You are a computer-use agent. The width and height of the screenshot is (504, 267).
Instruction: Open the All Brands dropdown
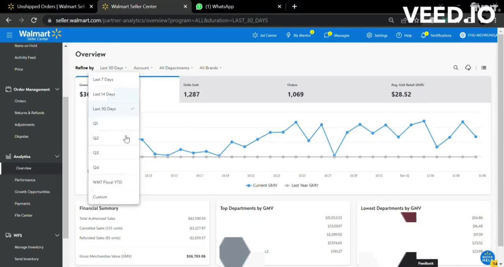point(211,68)
